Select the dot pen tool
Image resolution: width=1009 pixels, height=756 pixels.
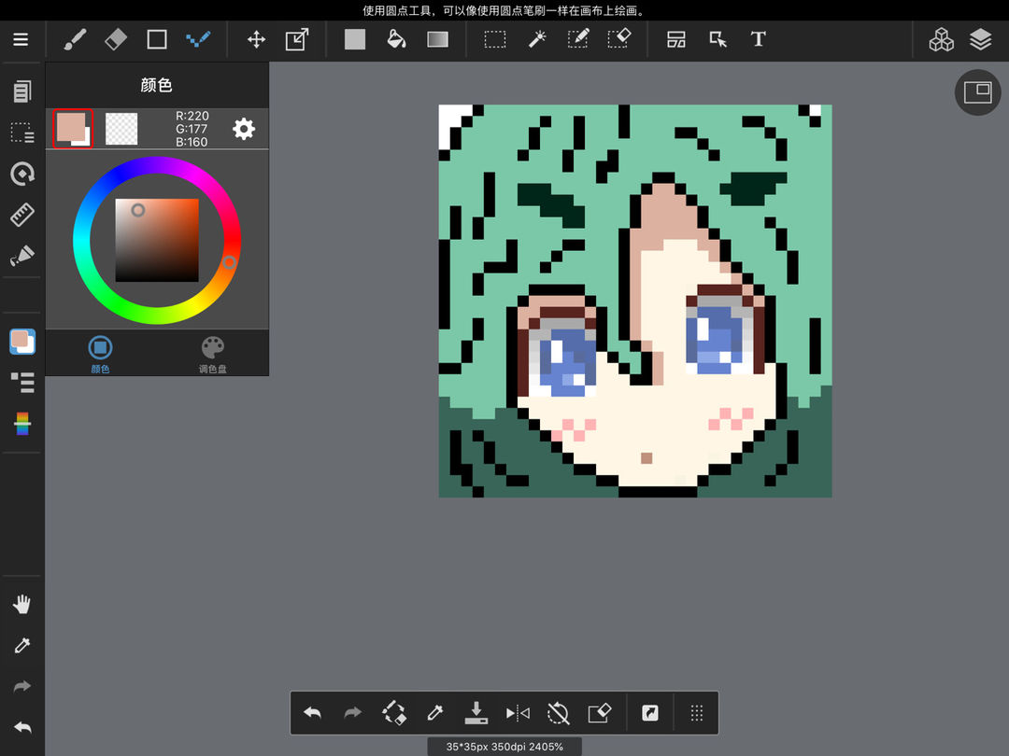198,39
